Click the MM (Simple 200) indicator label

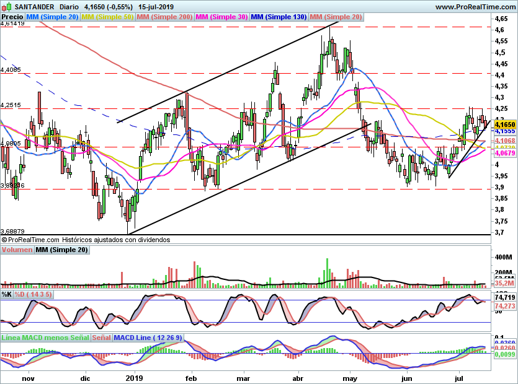point(164,17)
